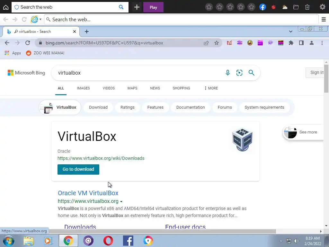The height and width of the screenshot is (247, 329).
Task: Click the red ladybug icon
Action: (x=273, y=7)
